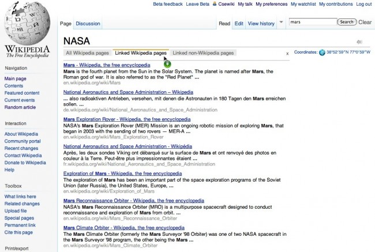
Task: Click Log out link
Action: tap(364, 4)
